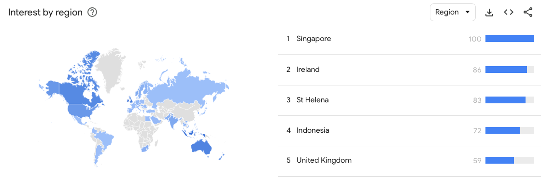Open the embed code icon
Viewport: 541px width, 182px height.
pos(509,13)
